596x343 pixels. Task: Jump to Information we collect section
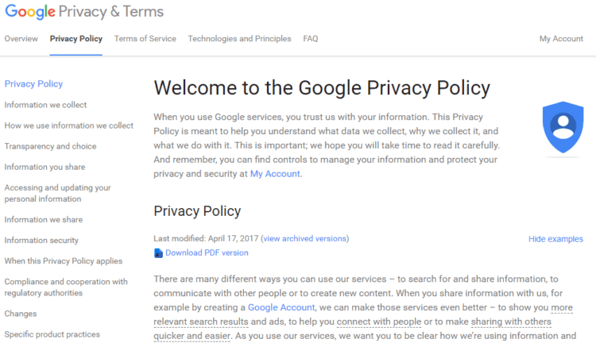coord(45,105)
